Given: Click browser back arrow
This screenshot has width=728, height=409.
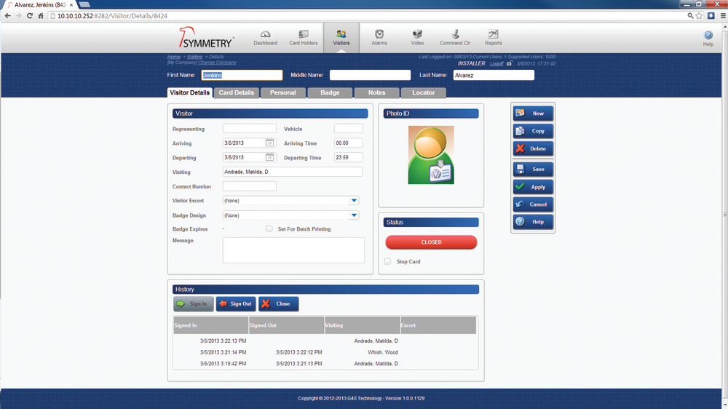Looking at the screenshot, I should point(7,16).
